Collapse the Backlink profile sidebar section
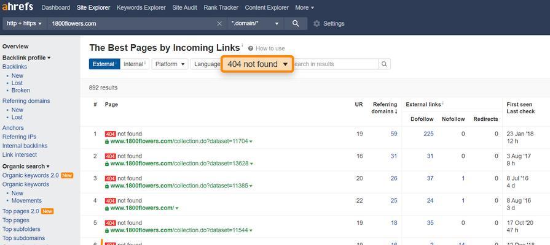550x245 pixels. pos(26,58)
